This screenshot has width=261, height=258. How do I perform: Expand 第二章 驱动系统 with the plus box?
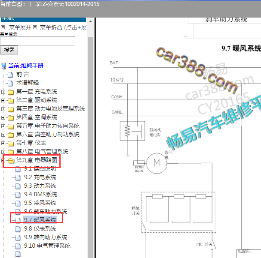click(x=3, y=100)
